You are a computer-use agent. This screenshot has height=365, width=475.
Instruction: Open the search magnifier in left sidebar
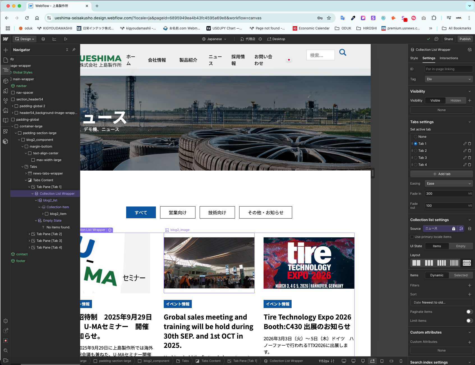pos(6,350)
